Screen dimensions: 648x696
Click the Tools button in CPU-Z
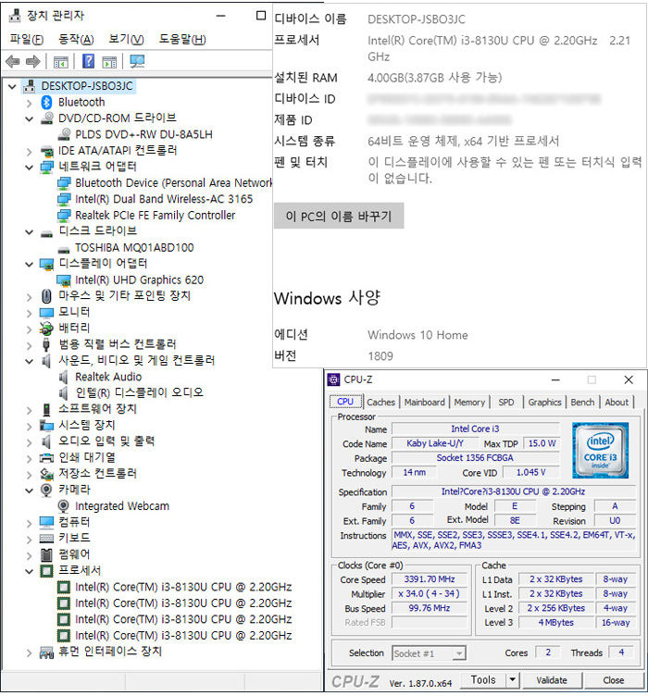click(x=483, y=679)
